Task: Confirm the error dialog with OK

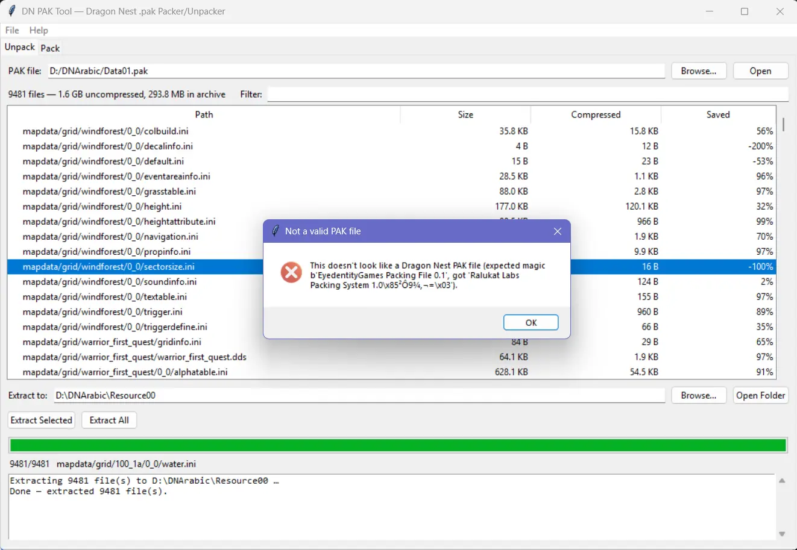Action: click(531, 322)
